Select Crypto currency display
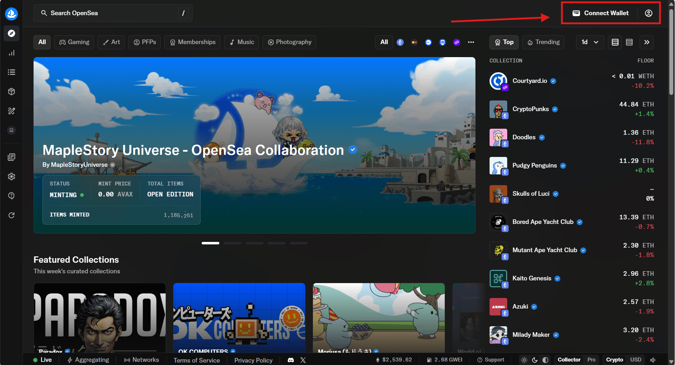 coord(615,360)
